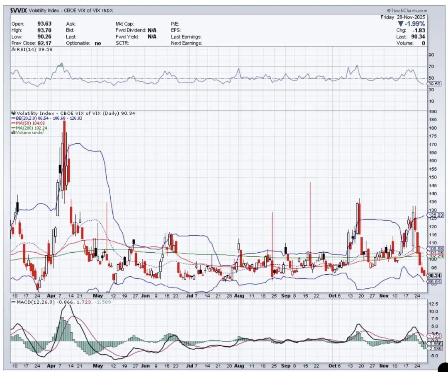This screenshot has width=448, height=372.
Task: Click the Volume undef legend entry
Action: 28,133
